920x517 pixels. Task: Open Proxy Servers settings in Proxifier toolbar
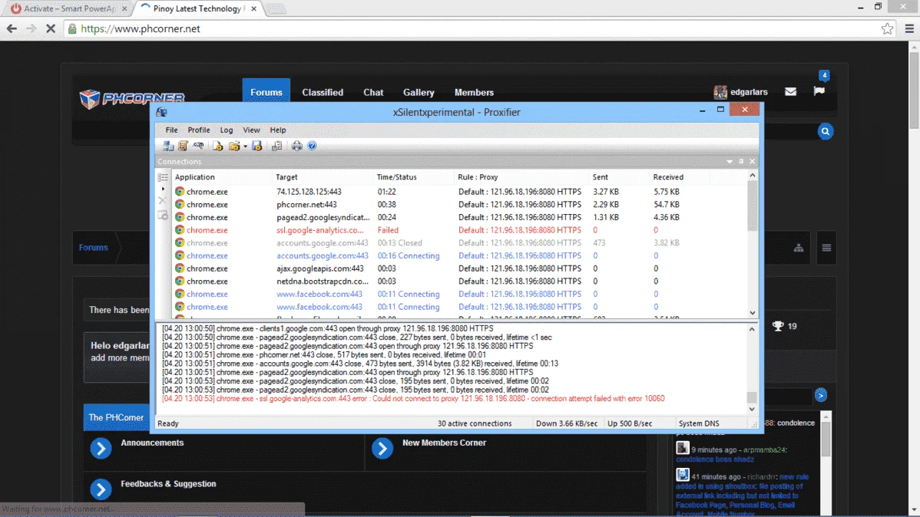coord(168,146)
